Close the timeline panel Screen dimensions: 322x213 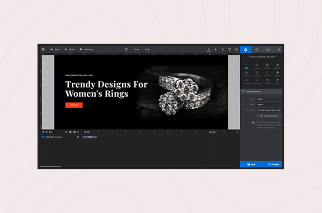point(237,132)
